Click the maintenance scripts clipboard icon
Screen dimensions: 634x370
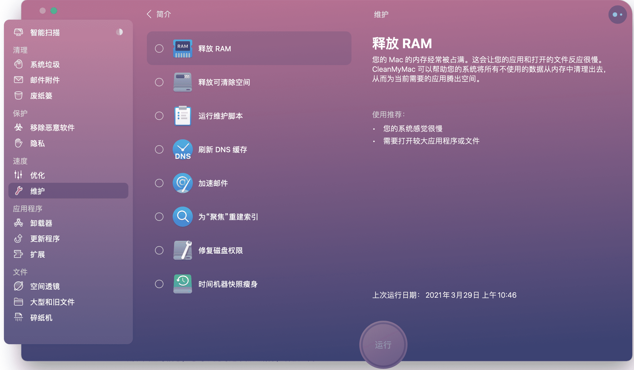(x=183, y=116)
